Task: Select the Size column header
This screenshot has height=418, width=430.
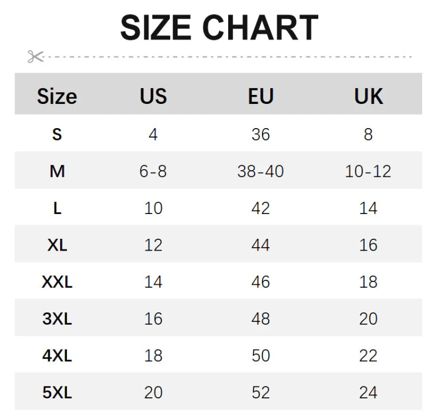Action: tap(57, 96)
